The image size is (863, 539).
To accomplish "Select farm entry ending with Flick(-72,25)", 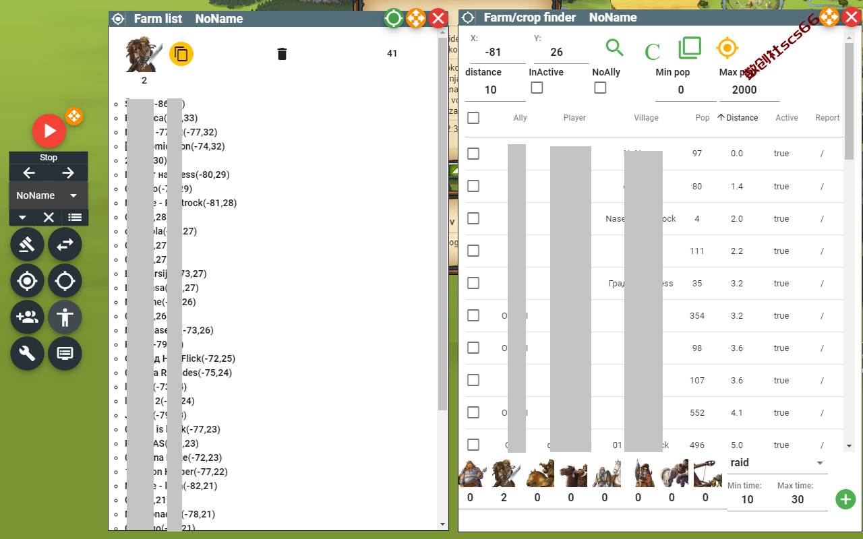I will [180, 358].
